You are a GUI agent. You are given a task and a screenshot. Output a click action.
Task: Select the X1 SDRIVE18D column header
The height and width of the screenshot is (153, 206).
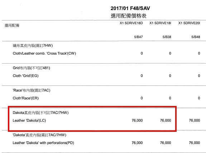[131, 23]
